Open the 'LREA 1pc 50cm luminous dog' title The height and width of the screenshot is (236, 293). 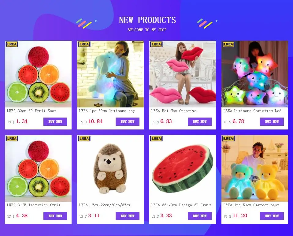(x=107, y=111)
